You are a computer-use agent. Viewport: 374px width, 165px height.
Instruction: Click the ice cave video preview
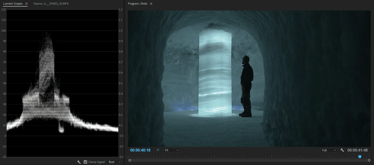coord(249,78)
